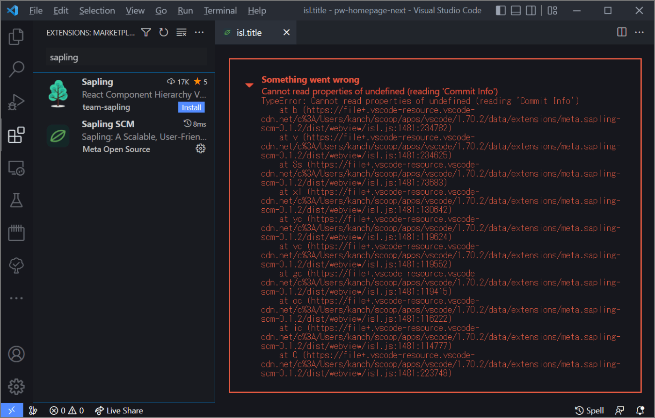Start Live Share session

coord(119,411)
